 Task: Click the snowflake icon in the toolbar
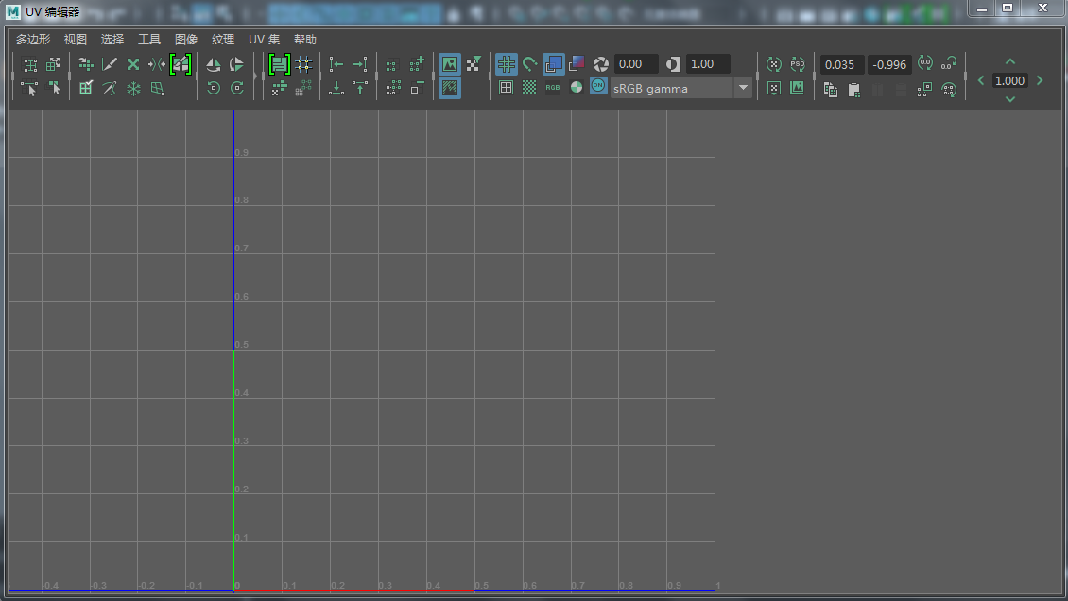133,89
